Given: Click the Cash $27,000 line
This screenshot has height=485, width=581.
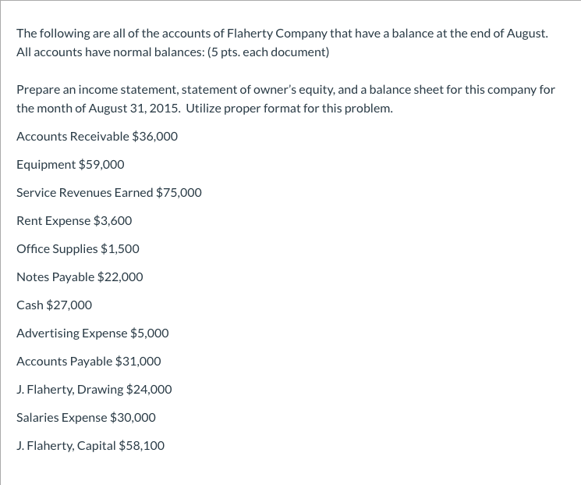Looking at the screenshot, I should pos(54,305).
